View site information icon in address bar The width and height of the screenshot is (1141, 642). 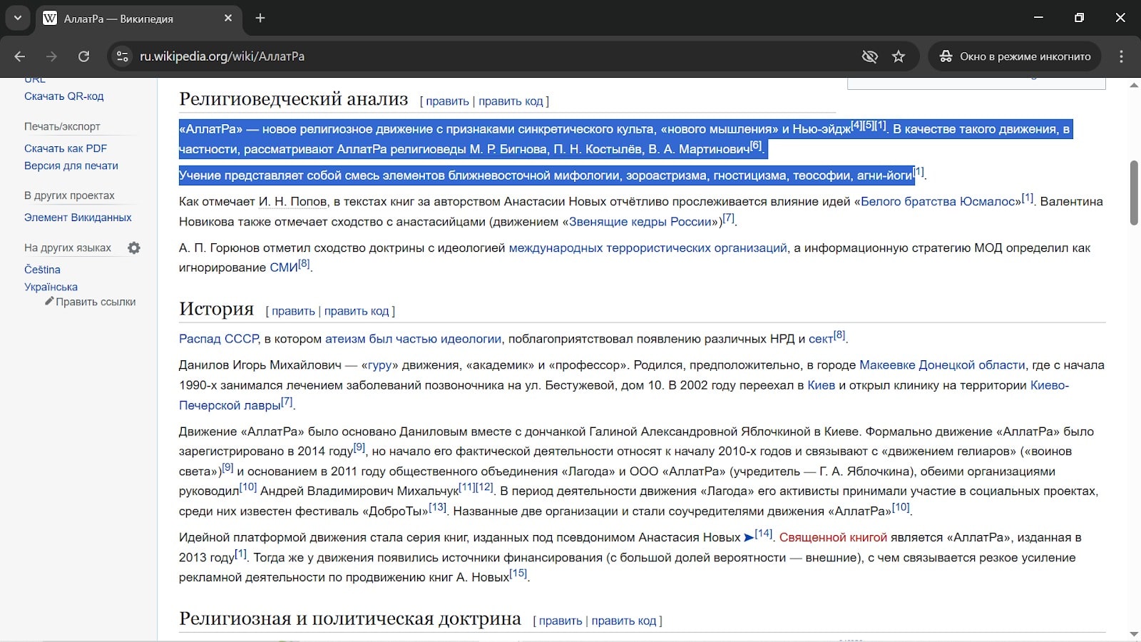pos(123,56)
